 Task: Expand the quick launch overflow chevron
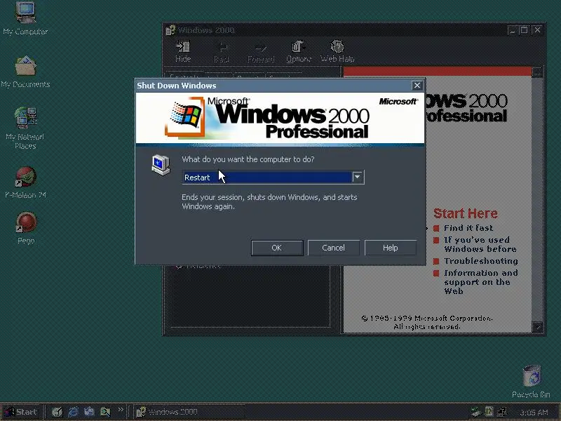coord(121,409)
